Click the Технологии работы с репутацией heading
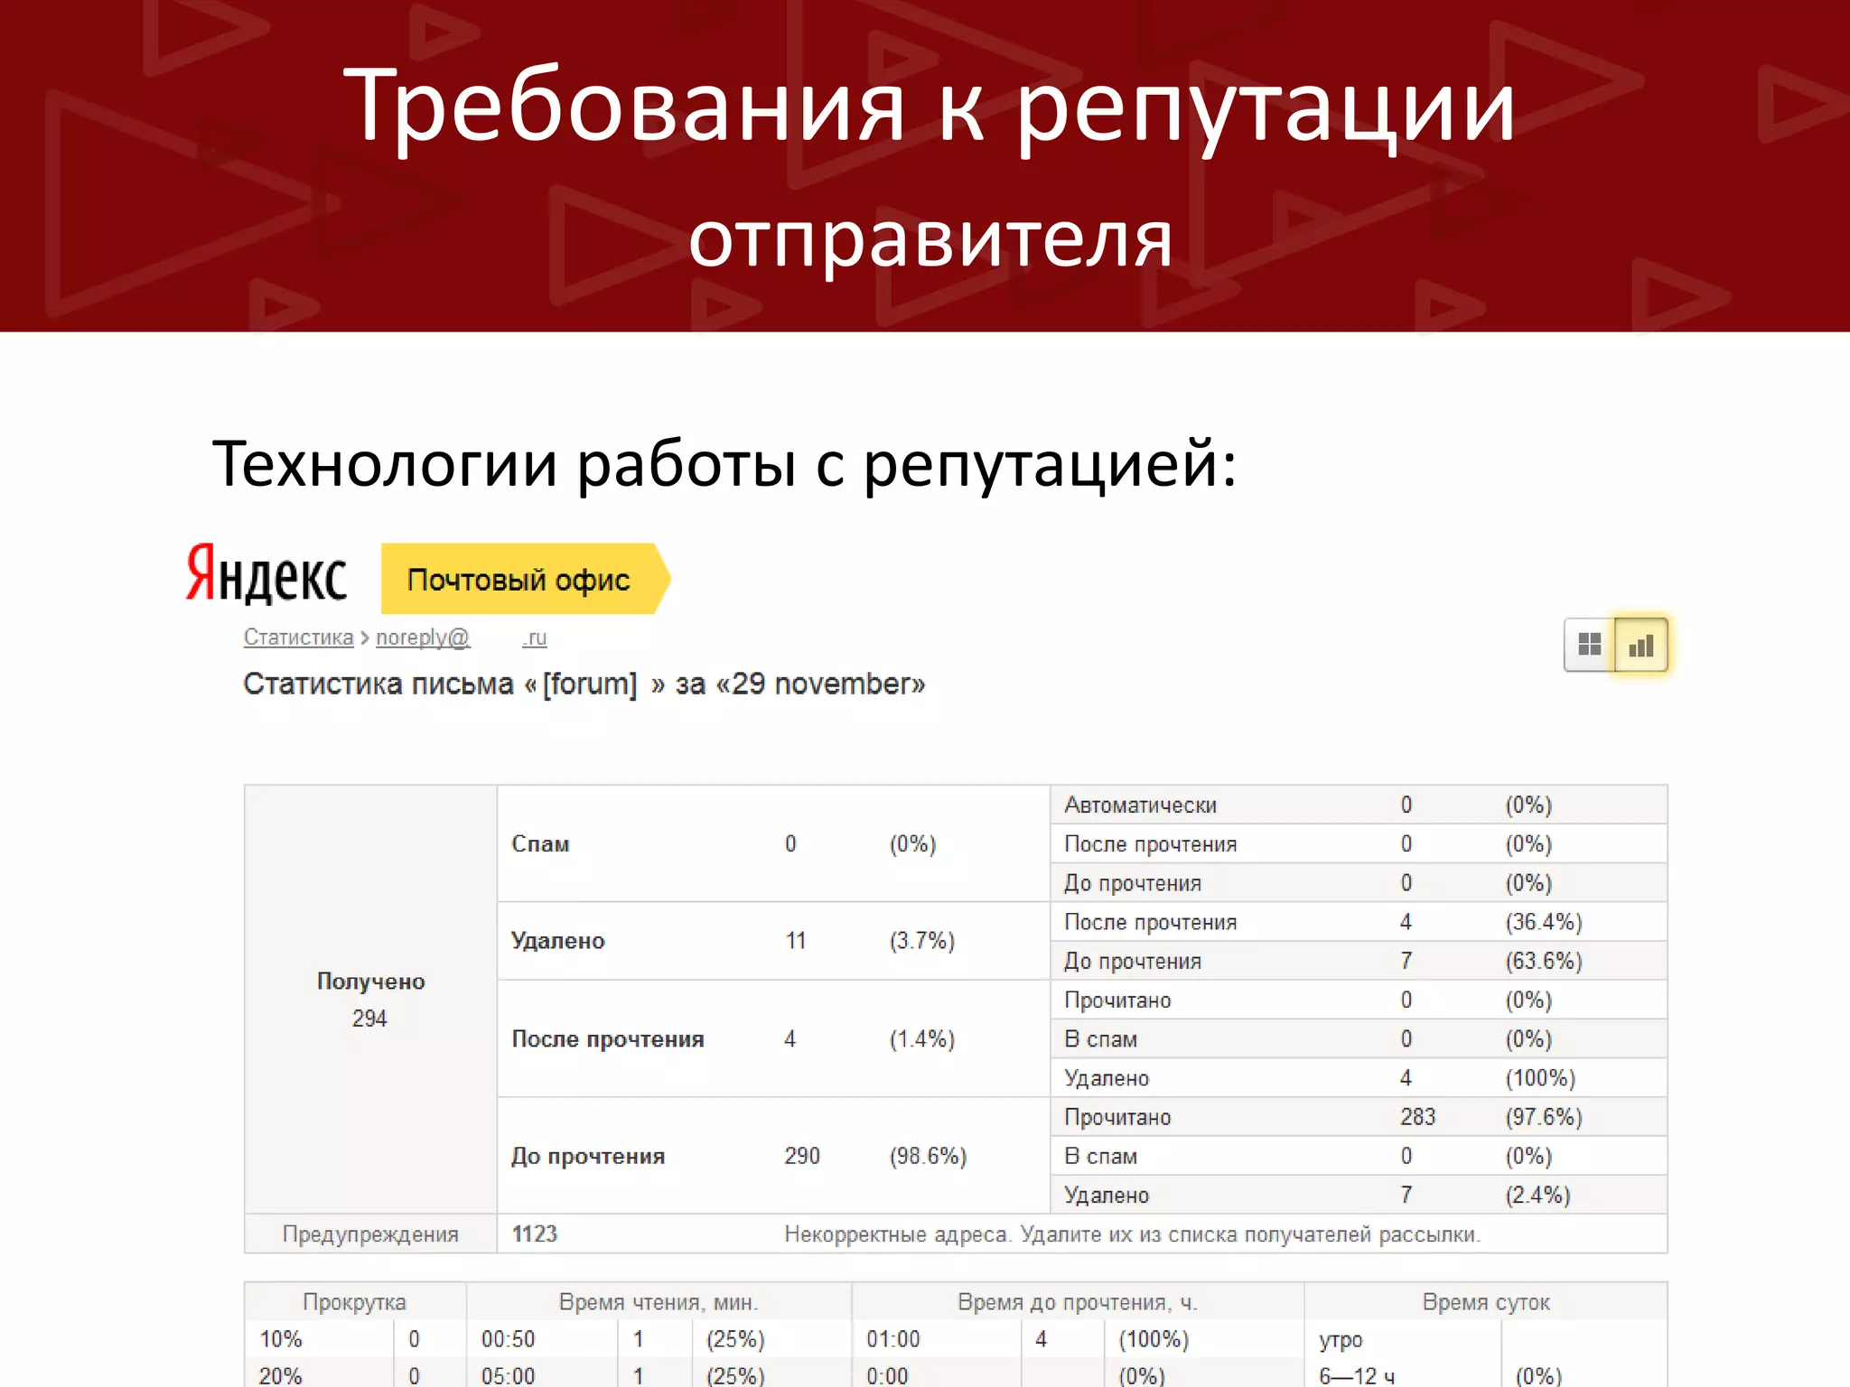 click(724, 464)
